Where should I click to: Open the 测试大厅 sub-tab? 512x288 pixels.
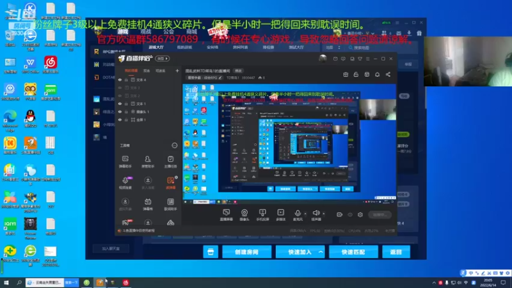point(296,47)
